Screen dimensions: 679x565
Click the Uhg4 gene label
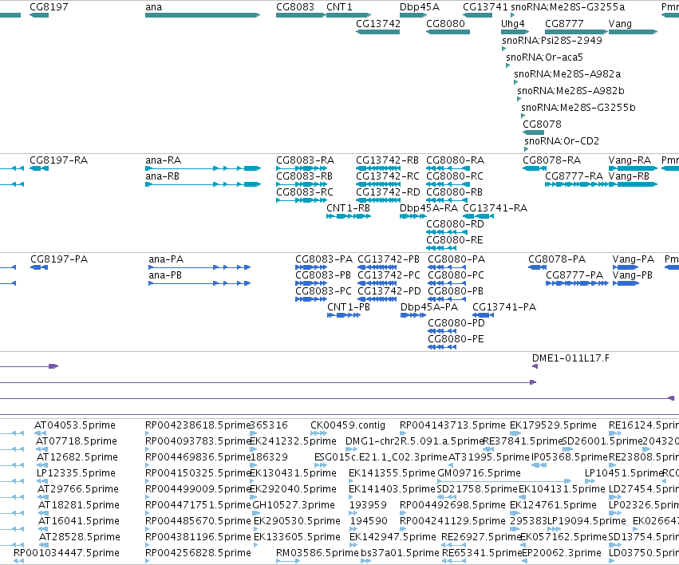[513, 24]
